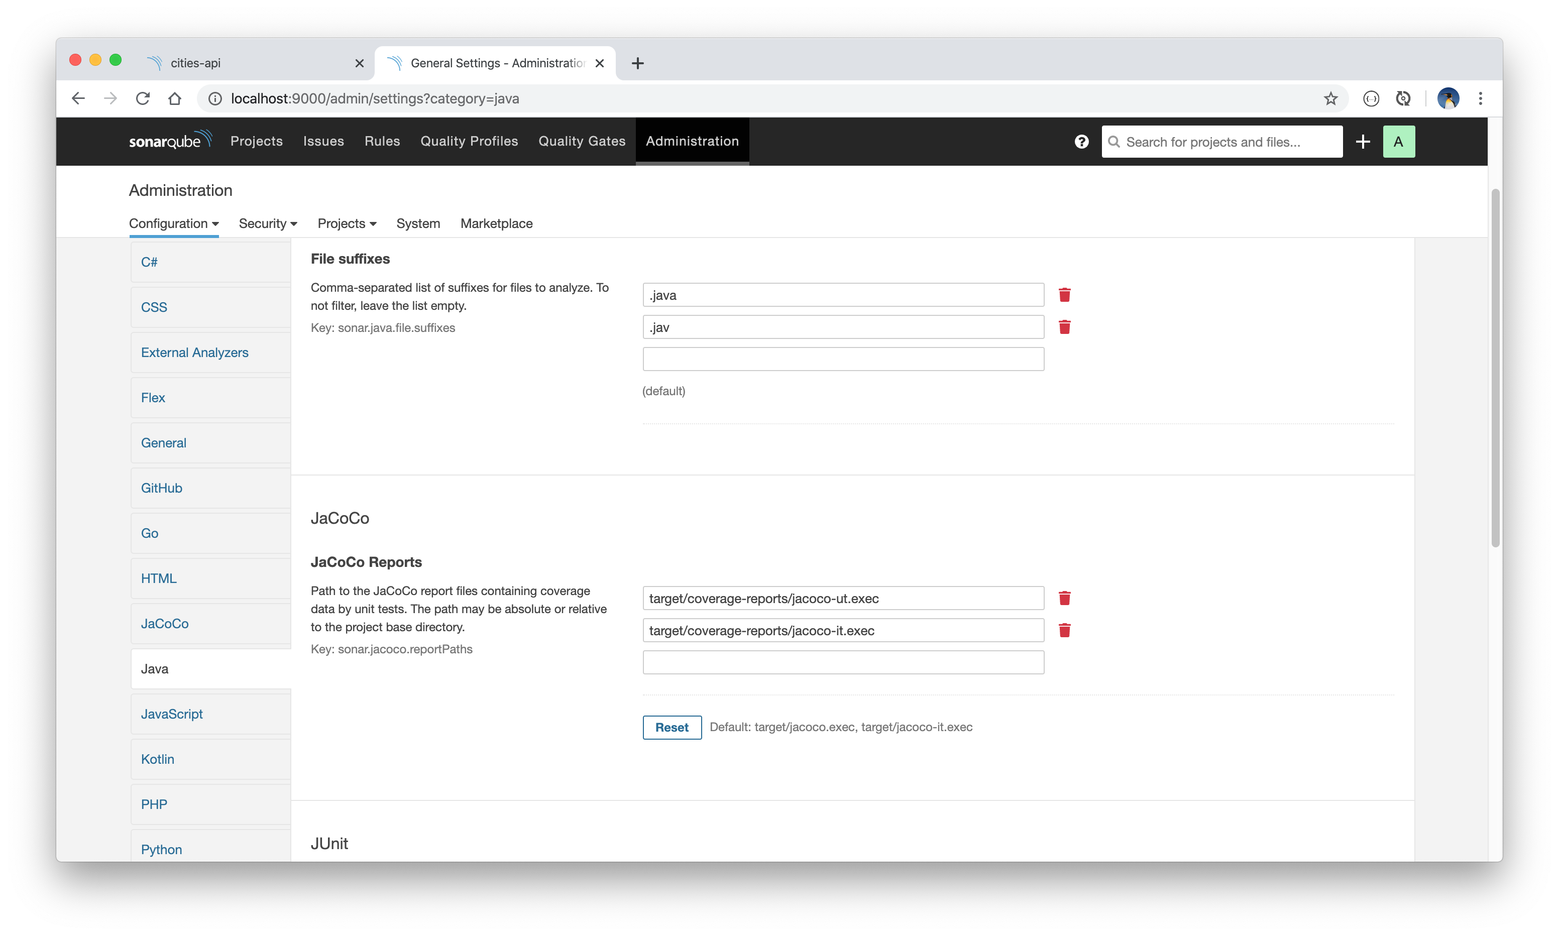Select the Kotlin category in sidebar
Viewport: 1559px width, 936px height.
(158, 759)
